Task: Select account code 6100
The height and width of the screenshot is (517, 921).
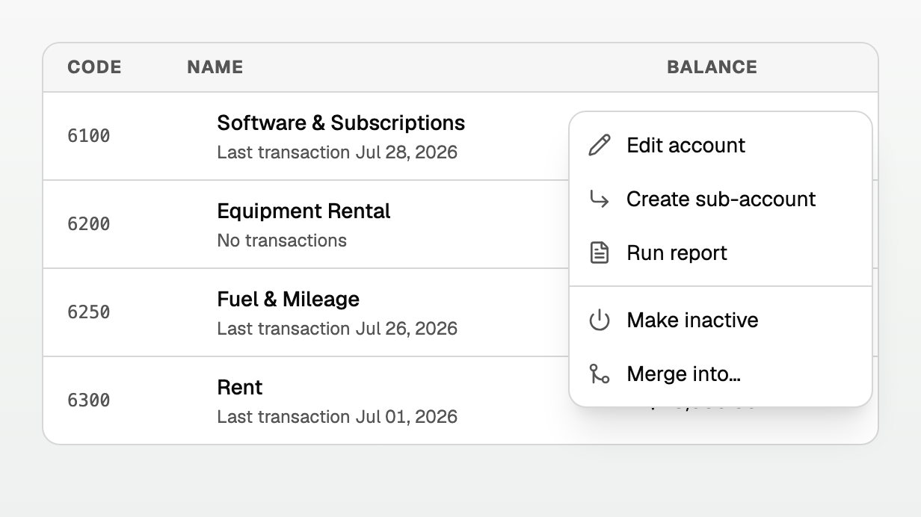Action: pos(89,136)
